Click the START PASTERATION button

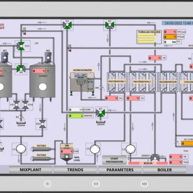click(114, 160)
